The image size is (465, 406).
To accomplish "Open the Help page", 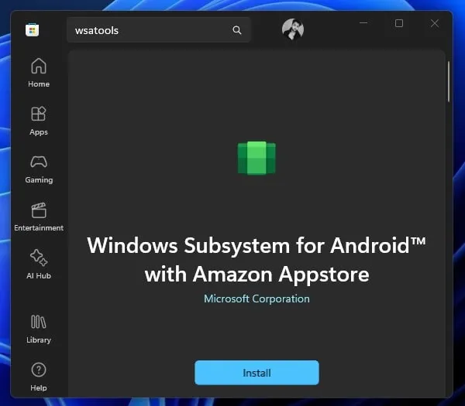I will pos(39,377).
